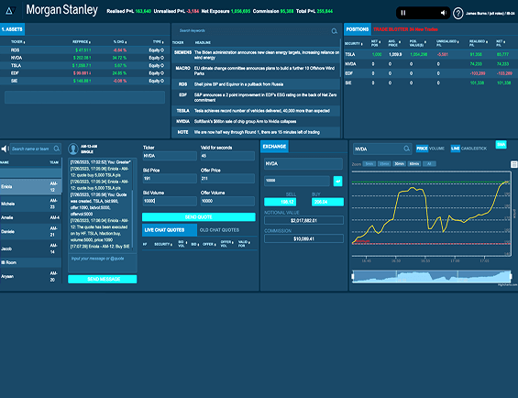
Task: Toggle the chat panel speaker icon
Action: [x=4, y=149]
